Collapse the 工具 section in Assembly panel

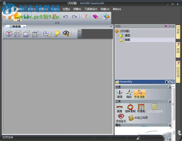click(x=170, y=101)
